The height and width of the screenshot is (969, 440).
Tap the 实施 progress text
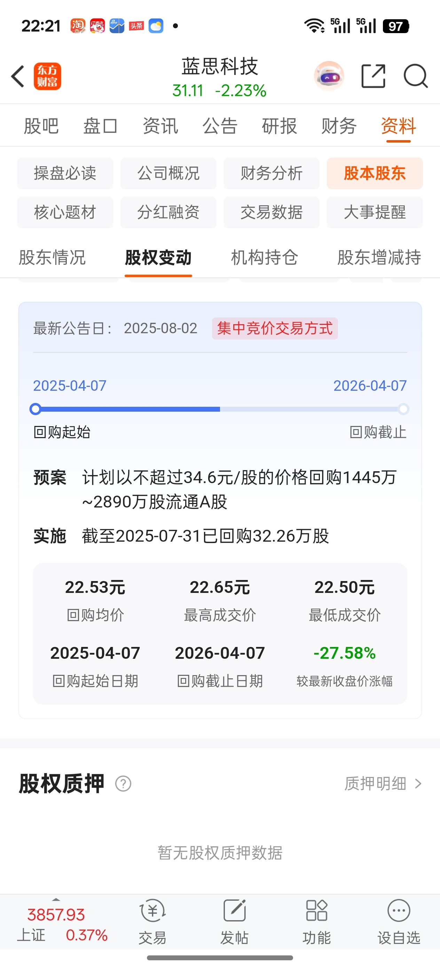click(x=205, y=536)
